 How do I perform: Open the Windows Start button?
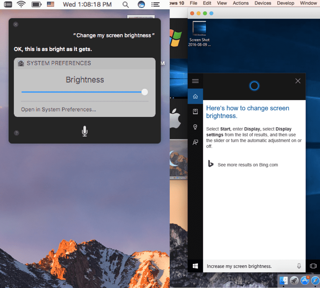pos(195,266)
